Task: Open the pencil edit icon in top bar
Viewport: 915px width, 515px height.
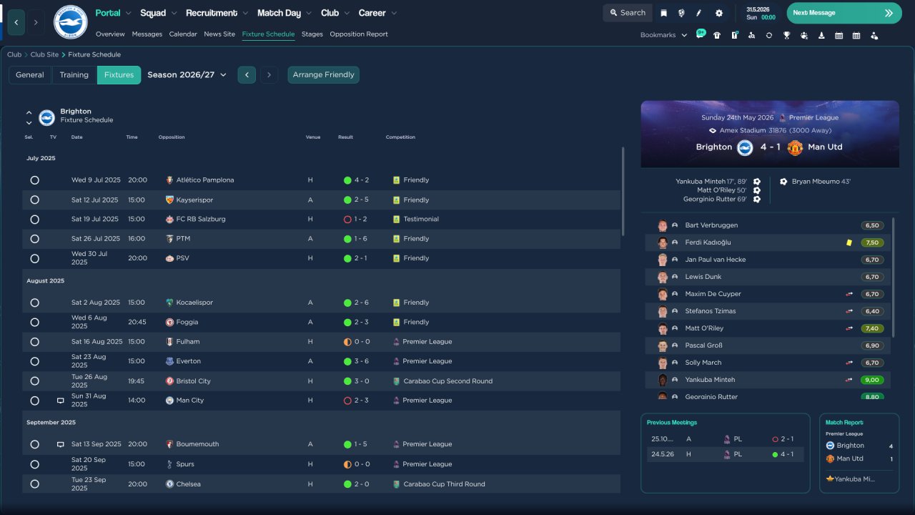Action: 699,13
